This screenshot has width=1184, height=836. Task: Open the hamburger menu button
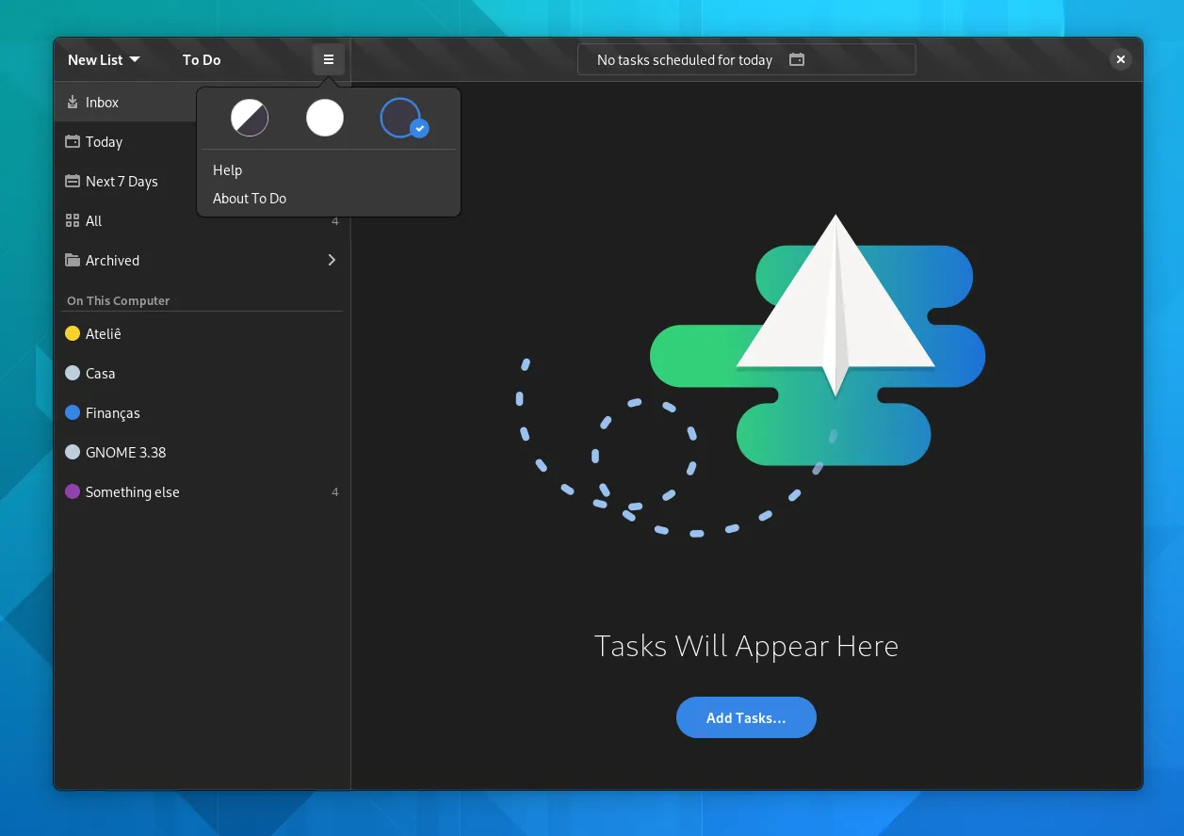tap(329, 59)
